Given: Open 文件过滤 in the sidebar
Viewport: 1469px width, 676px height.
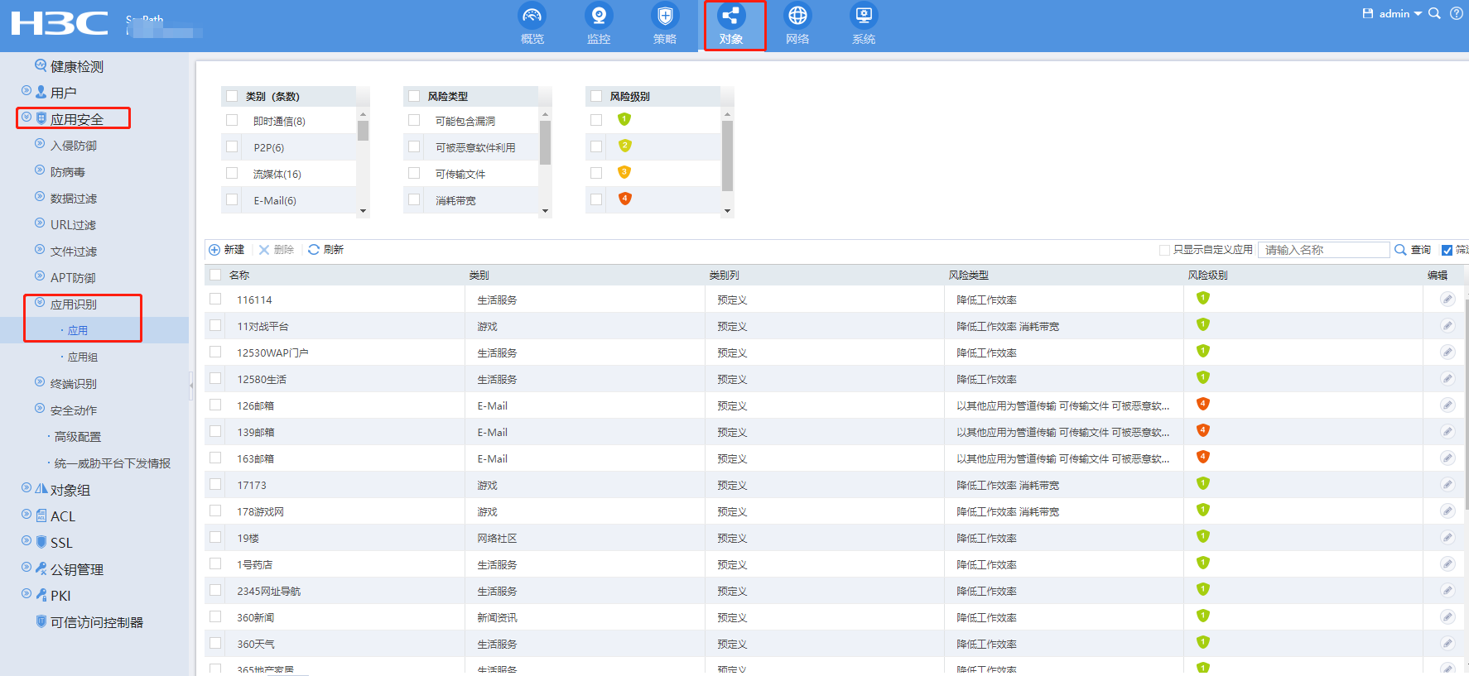Looking at the screenshot, I should click(x=74, y=252).
